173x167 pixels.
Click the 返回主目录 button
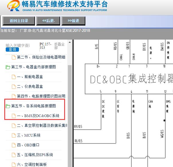(x=19, y=21)
